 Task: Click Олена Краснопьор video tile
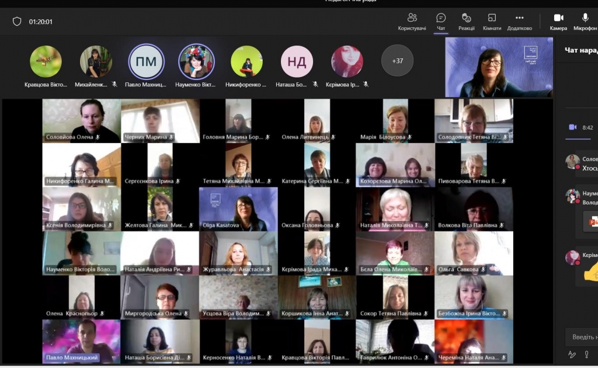82,297
